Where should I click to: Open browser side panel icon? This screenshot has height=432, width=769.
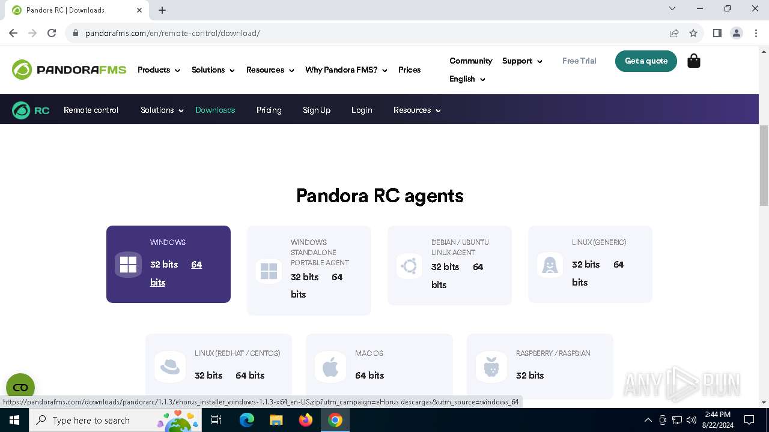[x=717, y=33]
